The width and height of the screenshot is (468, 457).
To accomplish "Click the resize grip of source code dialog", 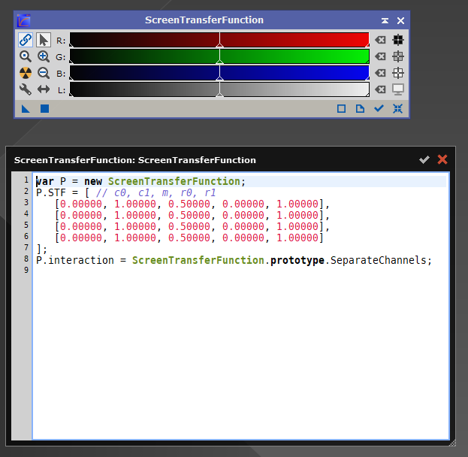I will [x=452, y=443].
